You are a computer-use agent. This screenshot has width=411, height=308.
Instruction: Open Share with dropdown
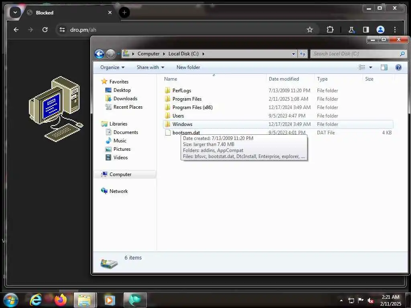(151, 67)
